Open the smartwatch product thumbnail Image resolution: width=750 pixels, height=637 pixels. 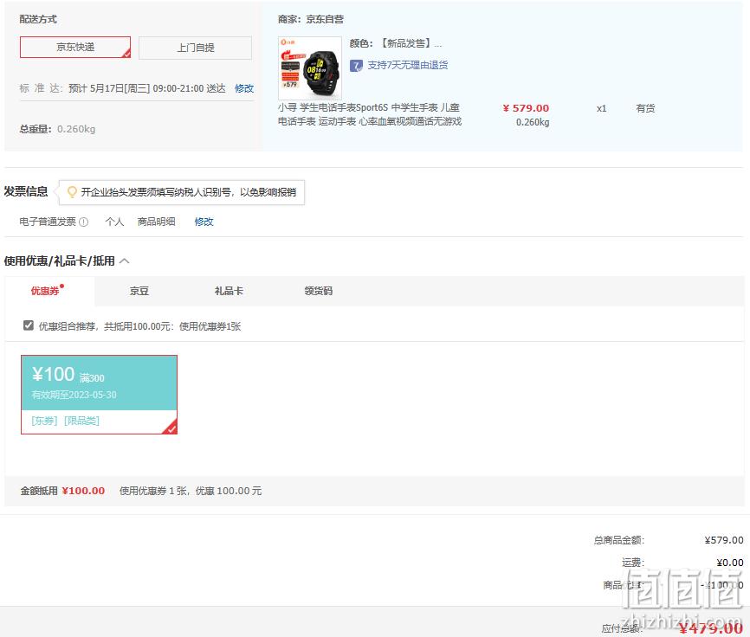[310, 68]
